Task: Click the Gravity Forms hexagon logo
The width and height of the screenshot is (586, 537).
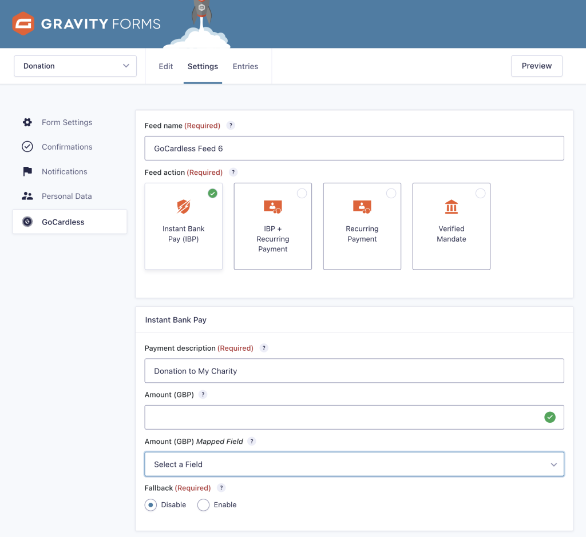Action: point(23,23)
